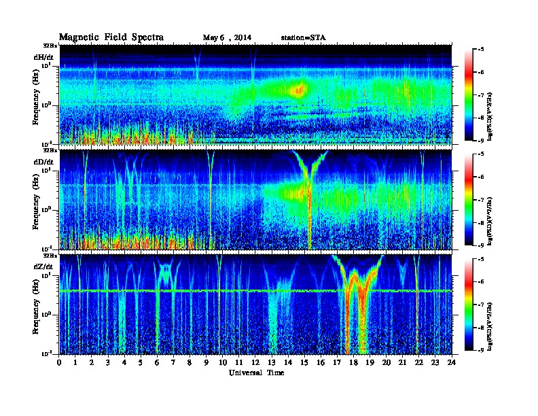
Task: Click hour "9" on the time axis
Action: click(x=207, y=363)
